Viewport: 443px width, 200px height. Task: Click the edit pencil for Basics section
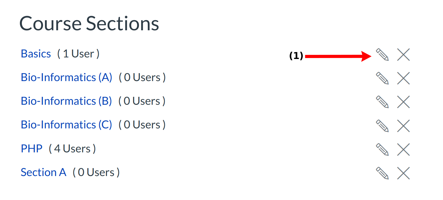[x=382, y=55]
